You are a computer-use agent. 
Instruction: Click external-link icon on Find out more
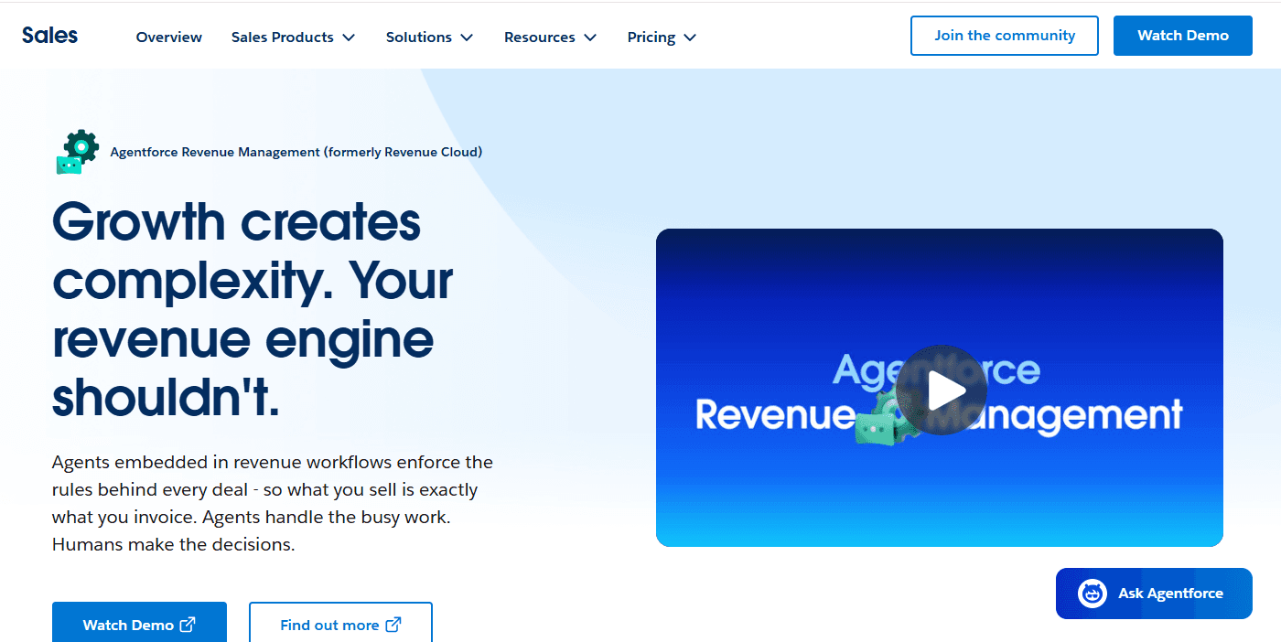tap(393, 625)
